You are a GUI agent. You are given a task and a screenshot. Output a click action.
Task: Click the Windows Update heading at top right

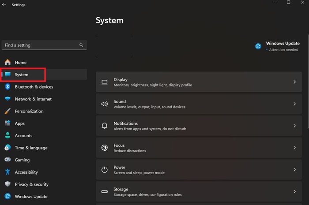pyautogui.click(x=283, y=43)
